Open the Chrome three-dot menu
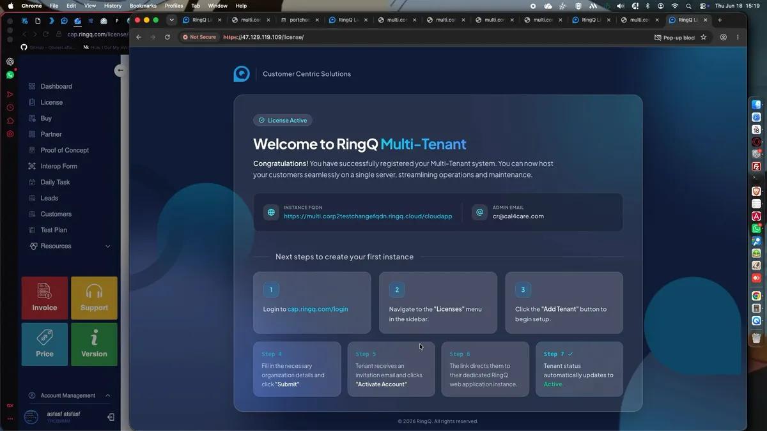The width and height of the screenshot is (767, 431). click(x=738, y=38)
